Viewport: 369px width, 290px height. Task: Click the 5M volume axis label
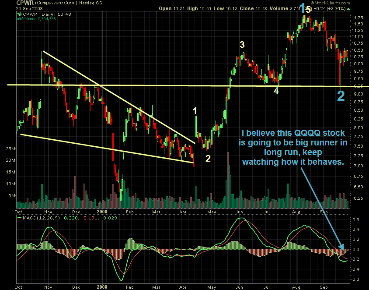[12, 196]
